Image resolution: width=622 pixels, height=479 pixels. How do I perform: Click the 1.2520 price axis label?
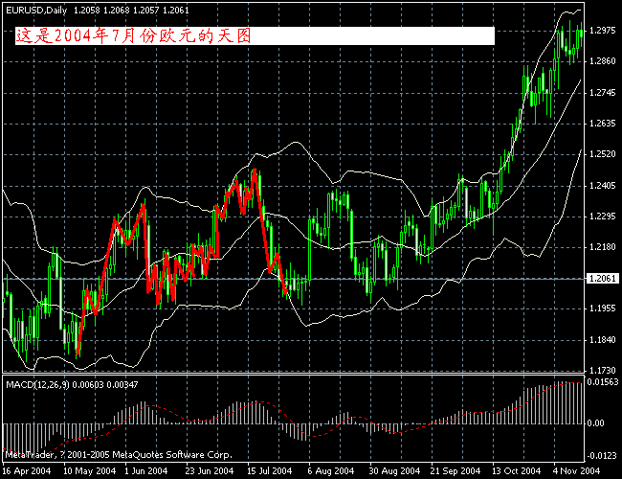pyautogui.click(x=601, y=154)
